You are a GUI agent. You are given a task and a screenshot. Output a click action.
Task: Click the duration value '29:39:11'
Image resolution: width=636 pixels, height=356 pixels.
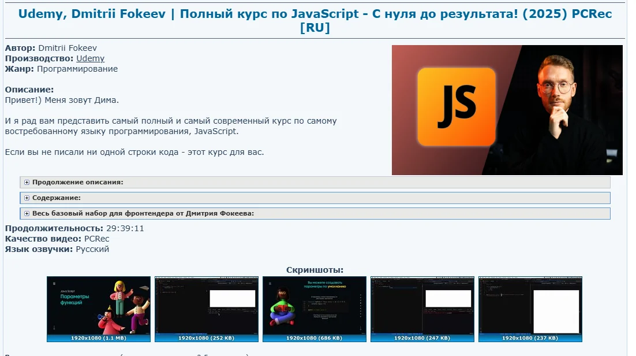(x=125, y=228)
